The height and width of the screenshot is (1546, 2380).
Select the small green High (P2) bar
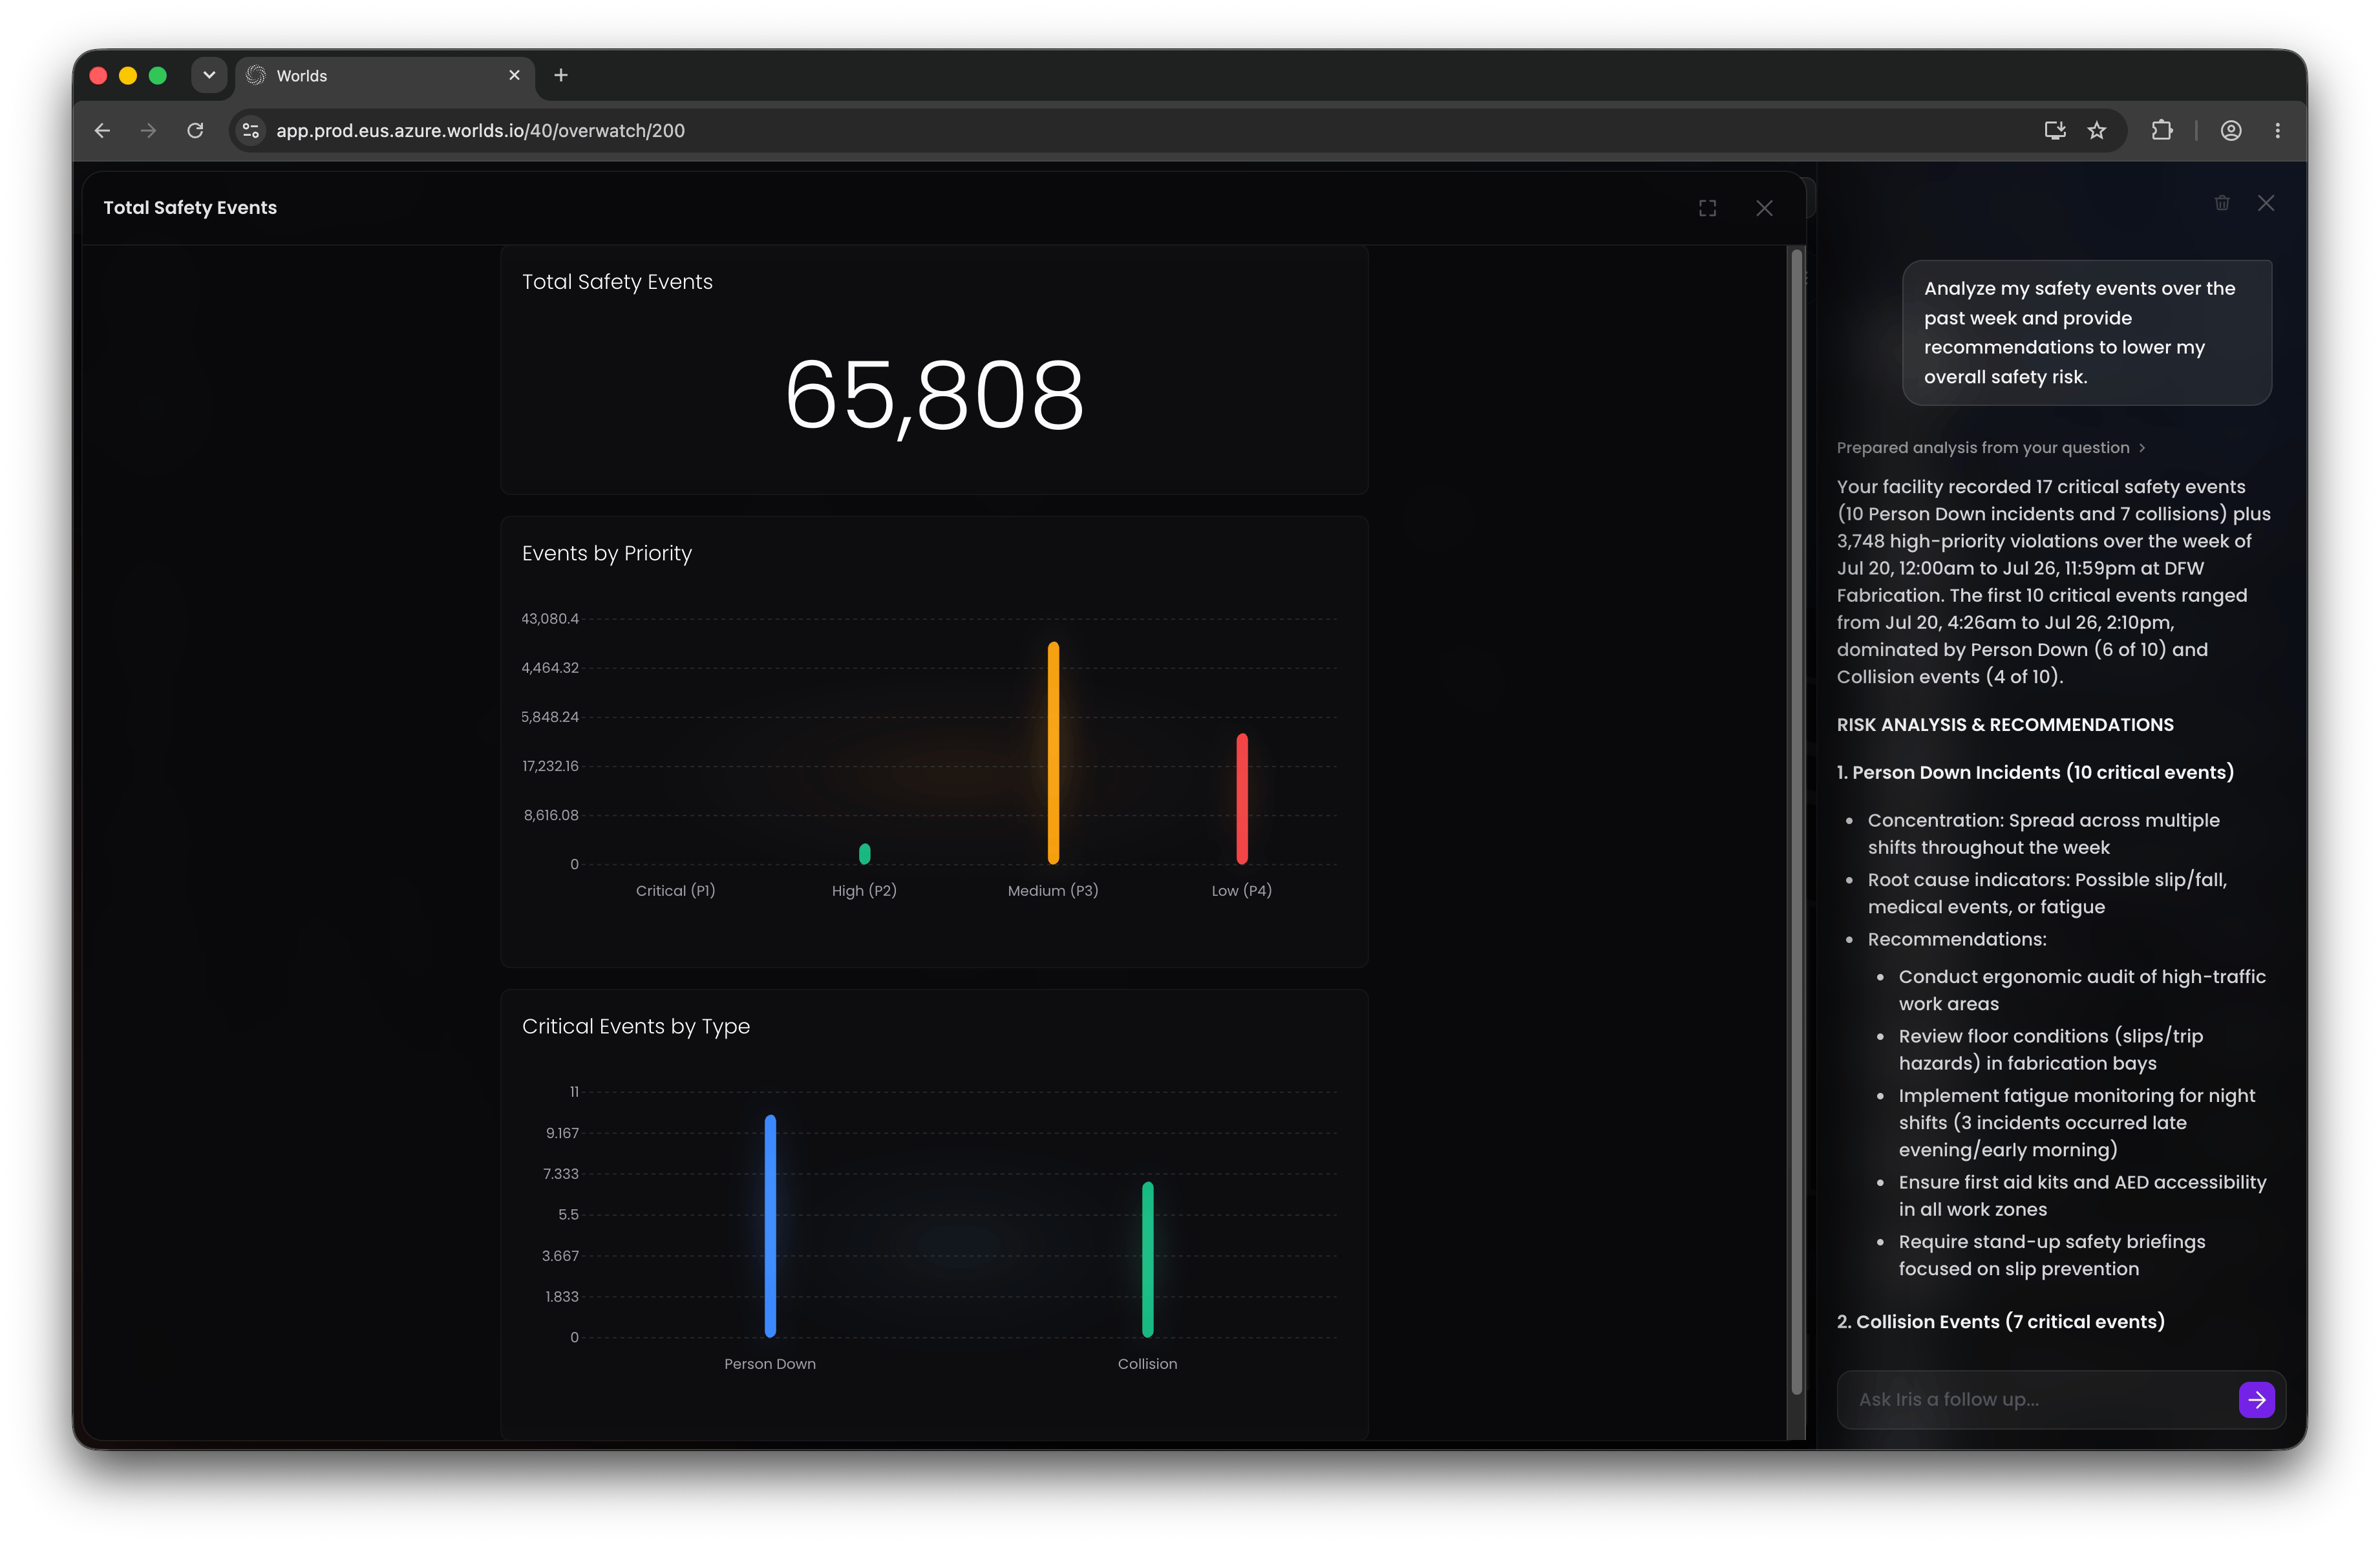click(x=865, y=854)
